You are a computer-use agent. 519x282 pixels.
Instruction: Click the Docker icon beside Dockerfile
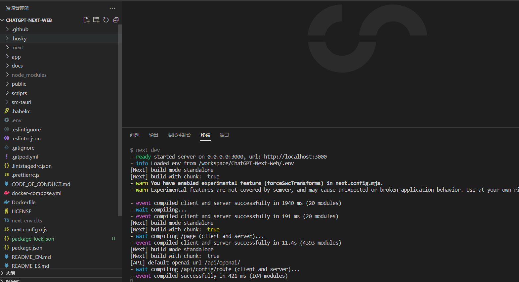[x=7, y=202]
